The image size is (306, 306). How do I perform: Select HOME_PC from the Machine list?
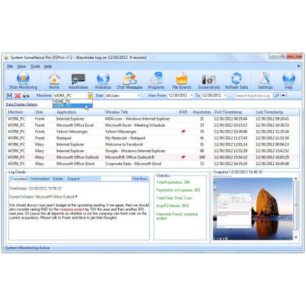pyautogui.click(x=72, y=102)
